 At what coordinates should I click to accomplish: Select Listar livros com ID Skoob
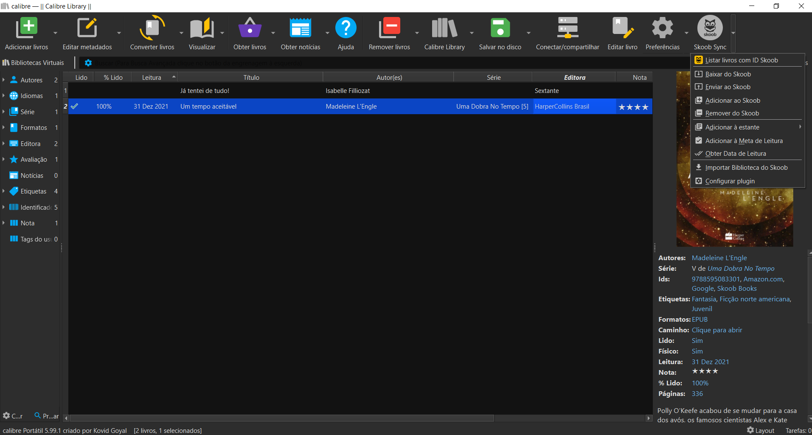[747, 60]
